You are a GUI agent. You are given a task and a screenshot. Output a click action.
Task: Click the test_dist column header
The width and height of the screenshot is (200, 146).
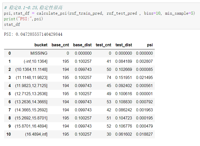coord(124,45)
